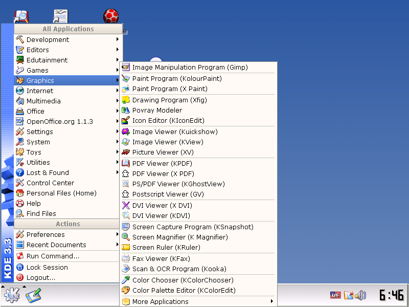Screen dimensions: 409x307
Task: Open the System menu category
Action: tap(67, 142)
